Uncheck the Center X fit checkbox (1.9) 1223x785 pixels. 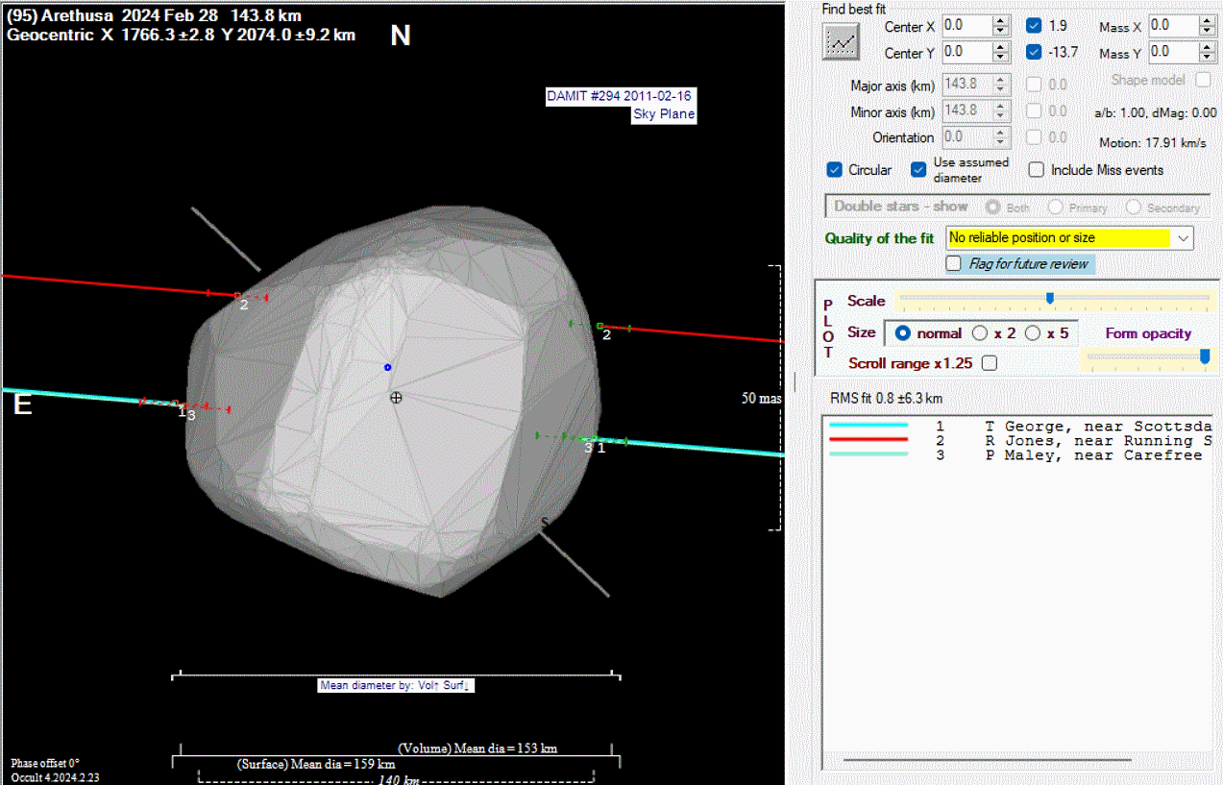[x=1034, y=26]
